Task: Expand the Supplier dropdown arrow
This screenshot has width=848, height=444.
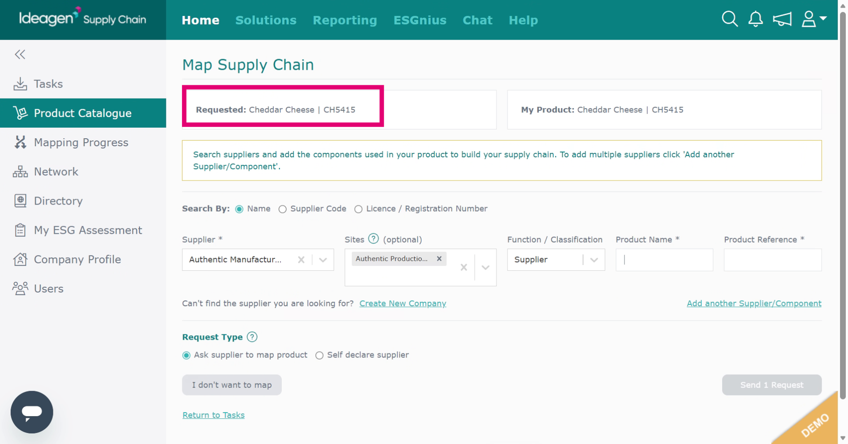Action: [323, 260]
